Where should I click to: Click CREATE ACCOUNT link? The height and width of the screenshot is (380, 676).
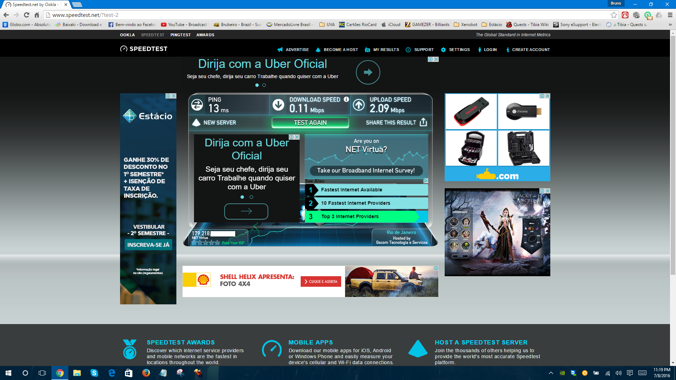528,50
